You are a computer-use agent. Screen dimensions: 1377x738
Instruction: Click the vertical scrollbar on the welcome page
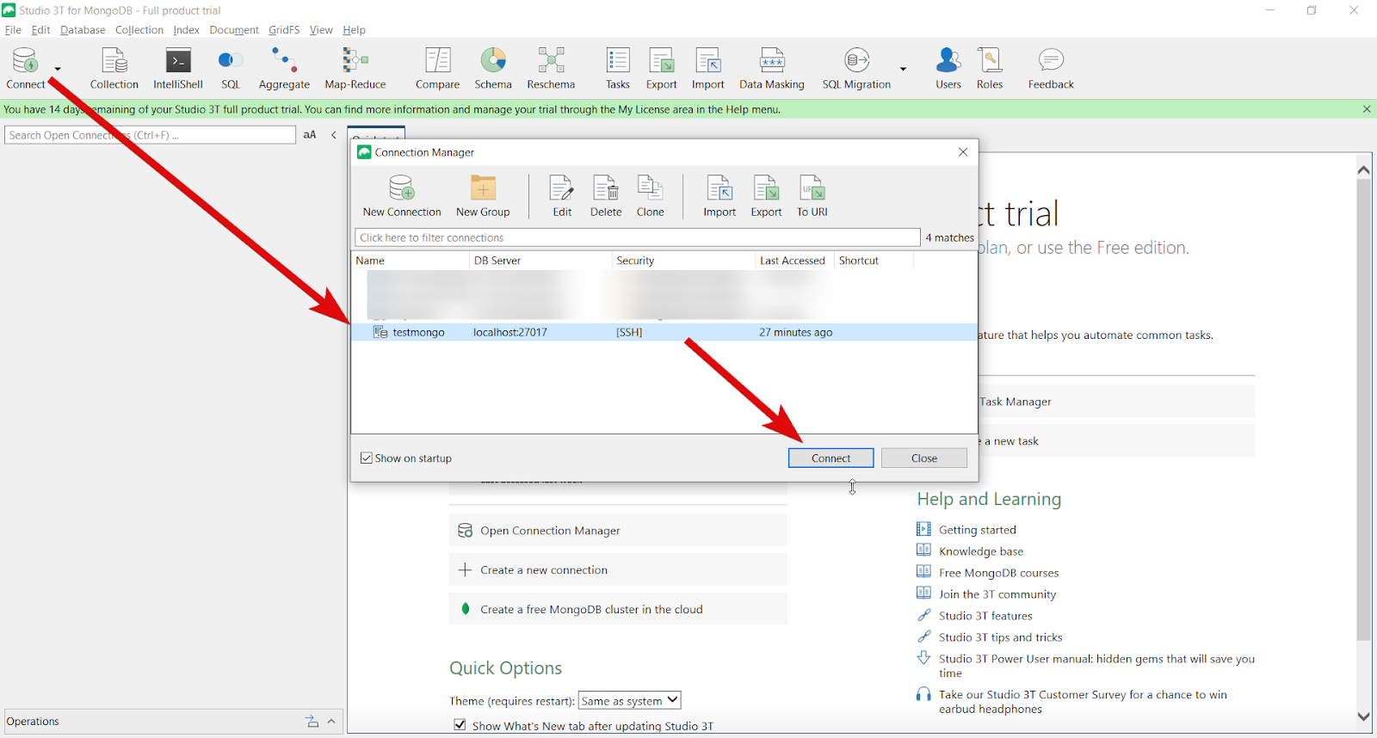(1363, 411)
